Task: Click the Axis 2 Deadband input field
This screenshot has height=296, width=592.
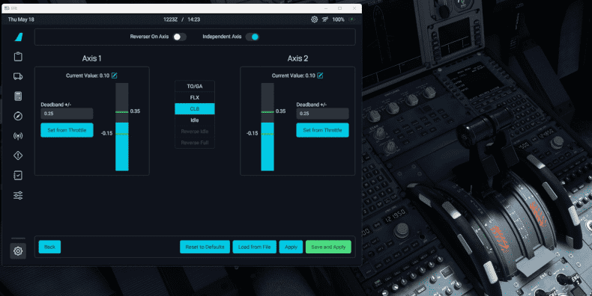Action: [x=322, y=114]
